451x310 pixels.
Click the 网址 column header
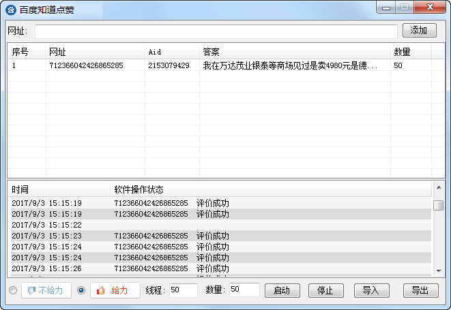pos(95,52)
